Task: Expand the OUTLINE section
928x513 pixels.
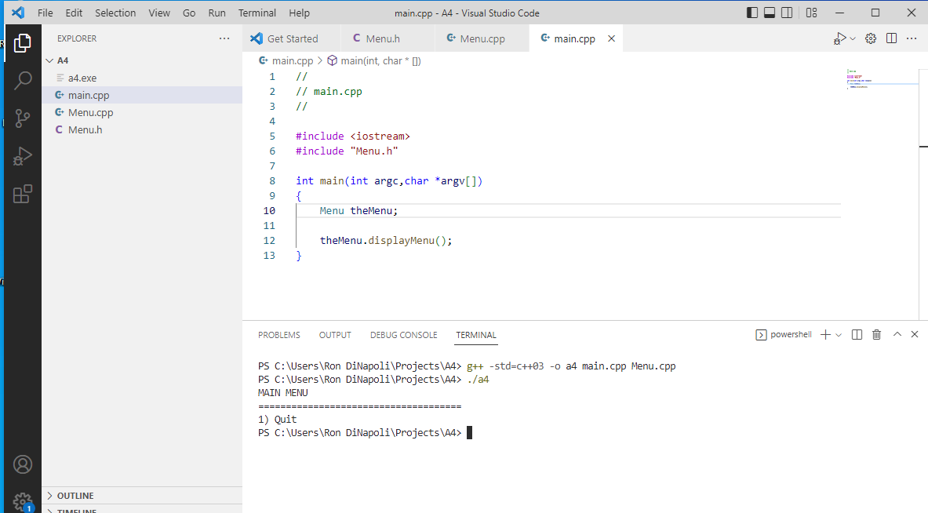Action: (x=75, y=496)
